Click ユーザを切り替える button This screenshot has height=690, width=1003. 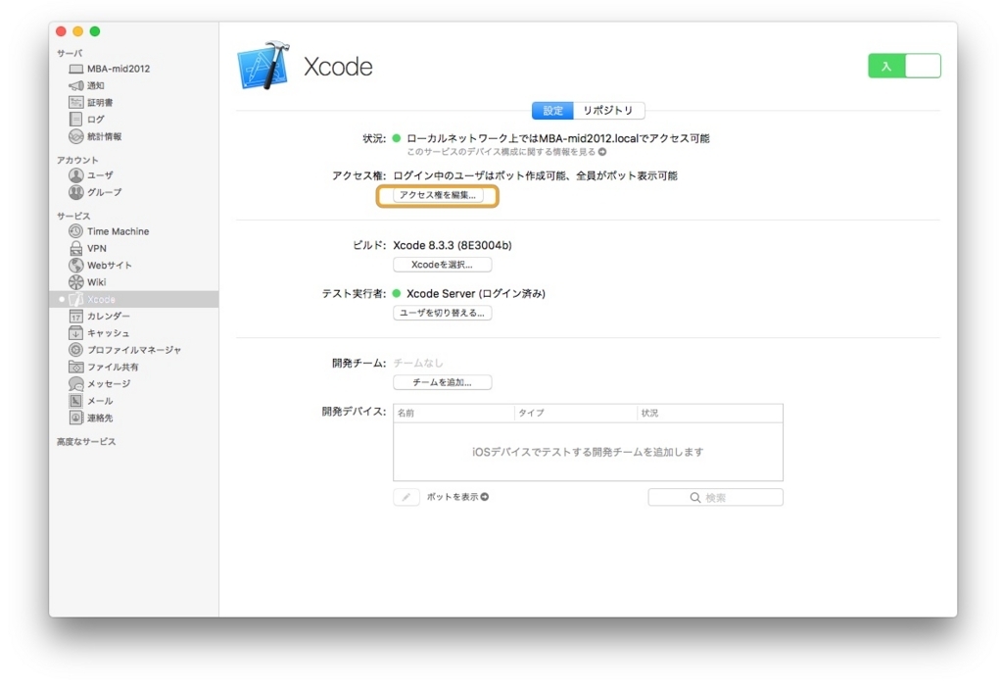tap(443, 313)
